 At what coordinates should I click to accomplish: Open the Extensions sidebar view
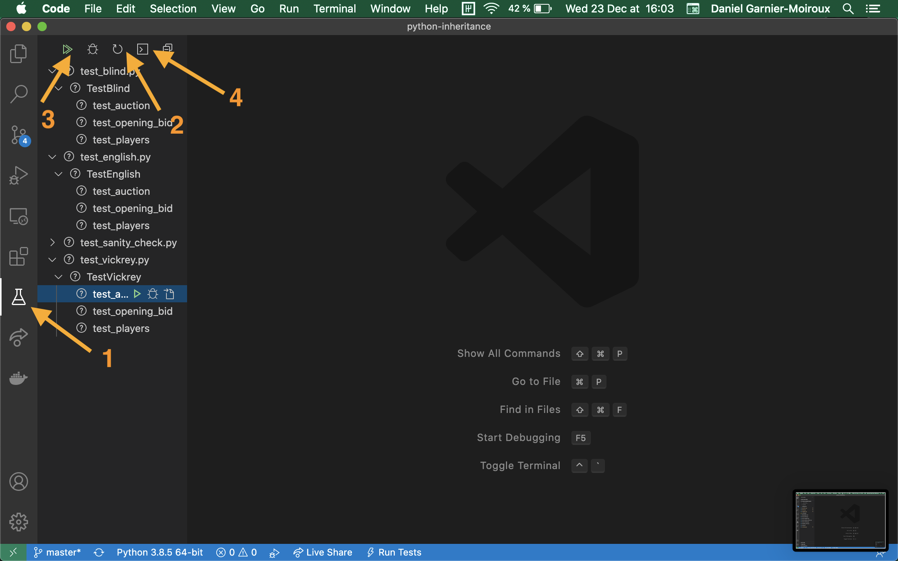click(x=19, y=257)
